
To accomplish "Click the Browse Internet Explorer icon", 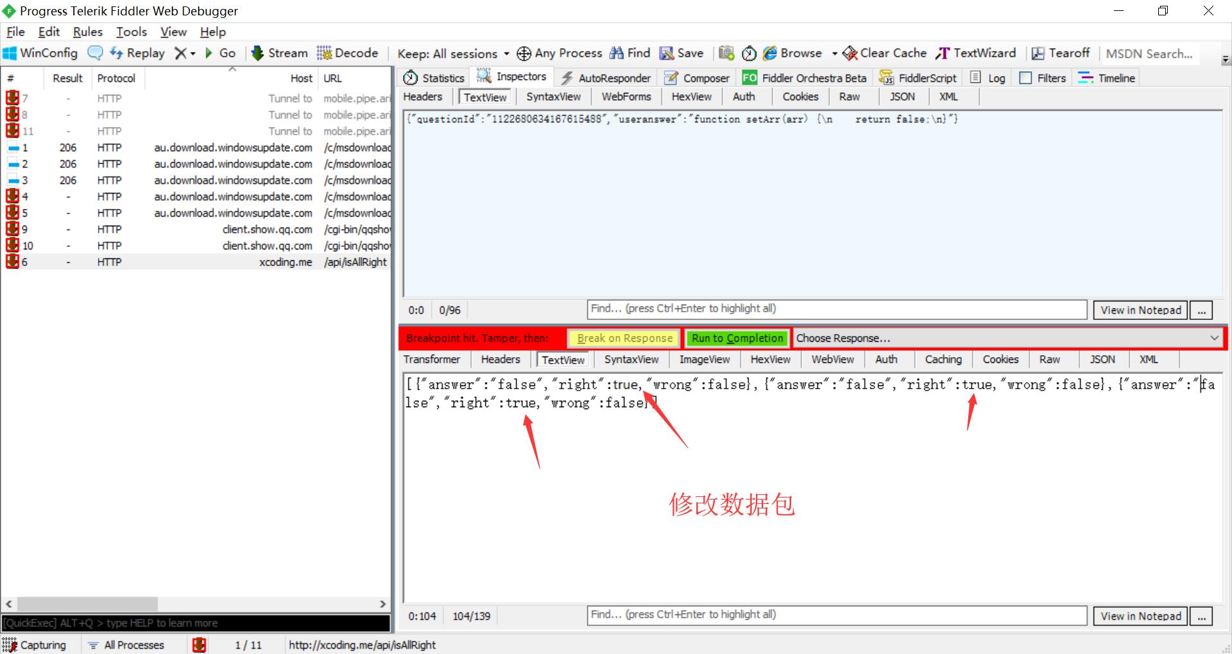I will click(x=770, y=53).
